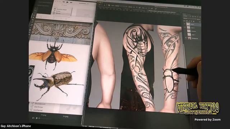Toggle visibility eye of the Background layer

pos(186,38)
